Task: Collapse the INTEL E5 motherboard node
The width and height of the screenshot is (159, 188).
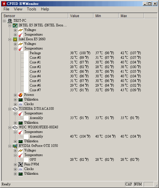Action: click(10, 25)
